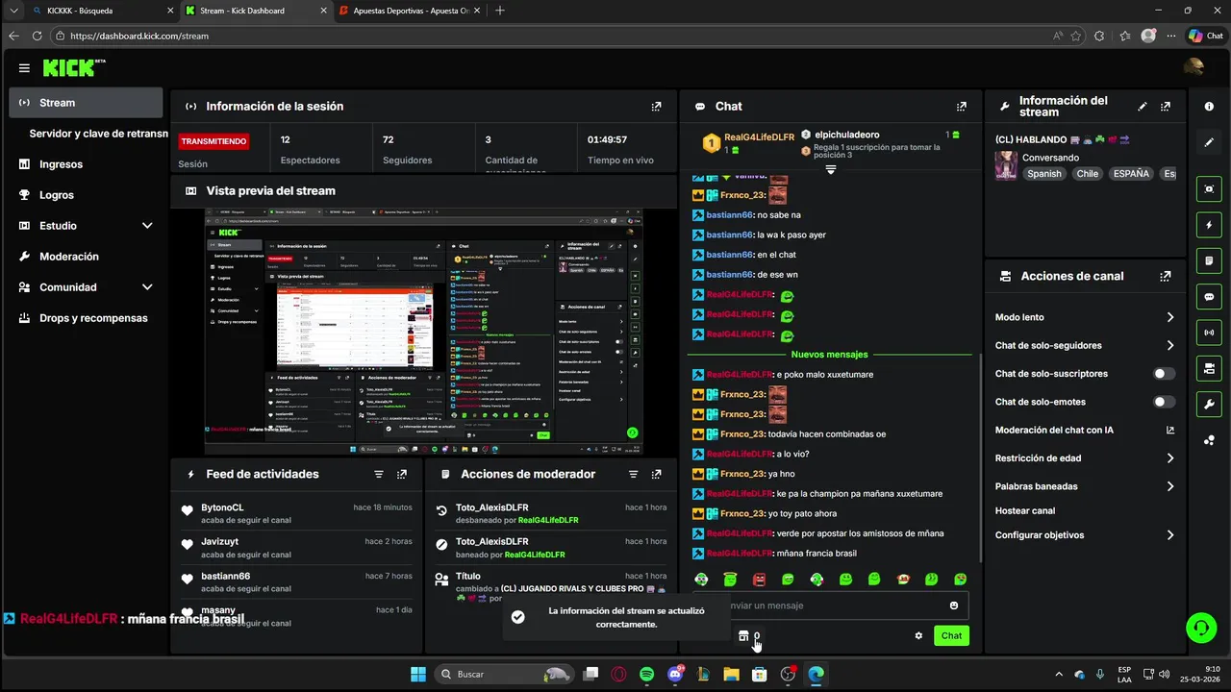The height and width of the screenshot is (692, 1231).
Task: Pop out the Información de la sesión panel
Action: 656,107
